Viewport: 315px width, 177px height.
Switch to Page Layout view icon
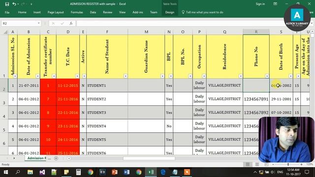click(257, 164)
